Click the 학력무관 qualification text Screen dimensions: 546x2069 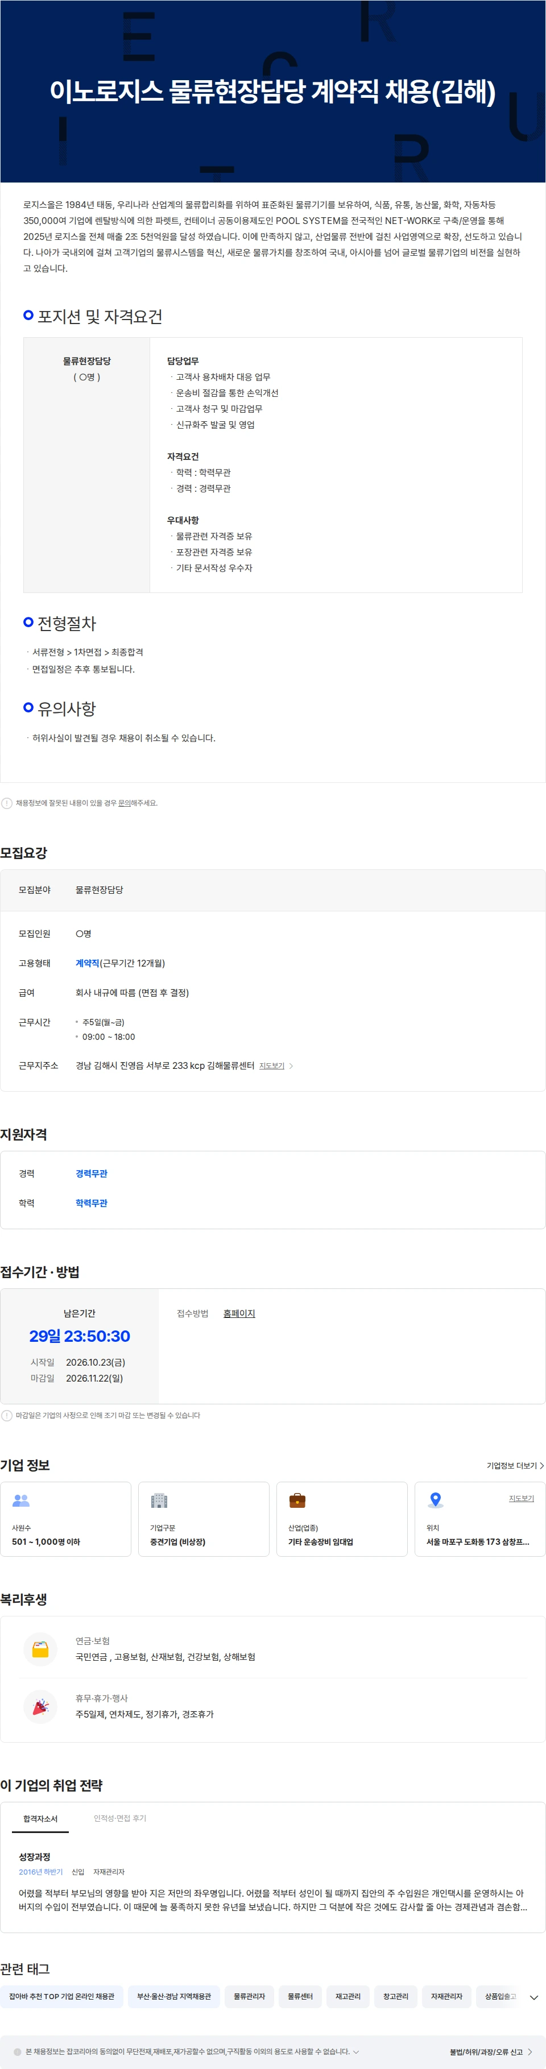pyautogui.click(x=92, y=1203)
